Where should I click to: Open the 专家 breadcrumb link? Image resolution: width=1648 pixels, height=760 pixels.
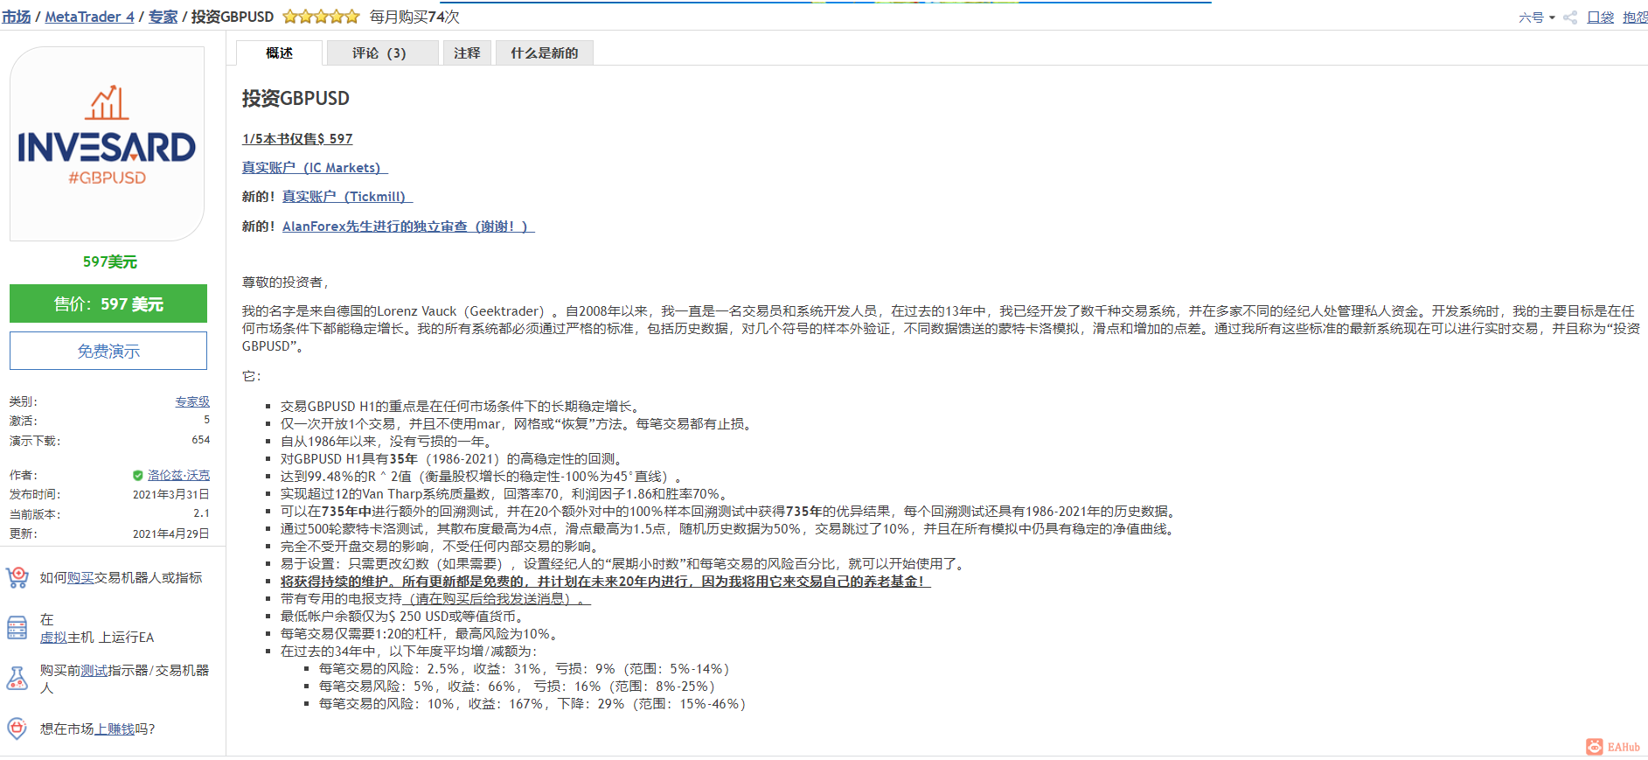(x=163, y=17)
